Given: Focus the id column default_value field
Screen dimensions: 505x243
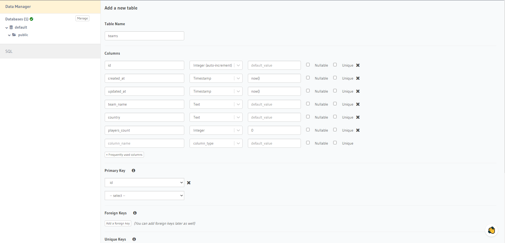Looking at the screenshot, I should 274,65.
